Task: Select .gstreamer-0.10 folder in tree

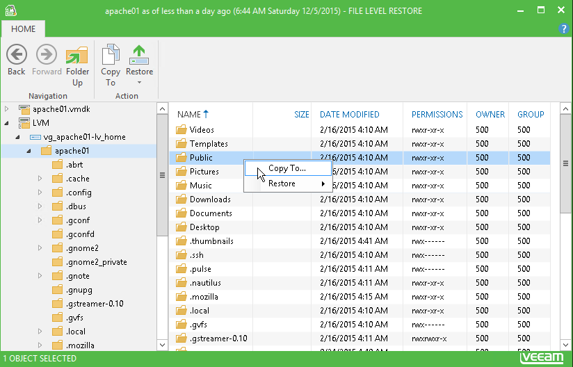Action: click(88, 304)
